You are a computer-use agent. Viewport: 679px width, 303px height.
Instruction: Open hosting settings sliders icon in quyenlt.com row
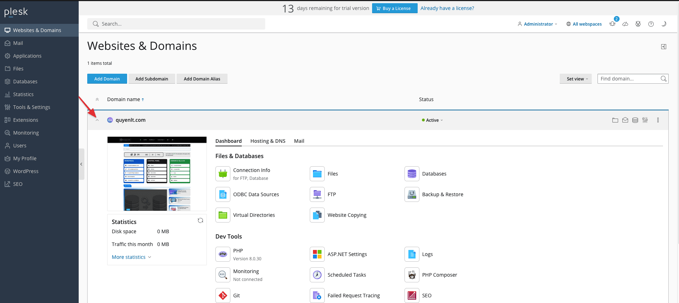[x=645, y=120]
